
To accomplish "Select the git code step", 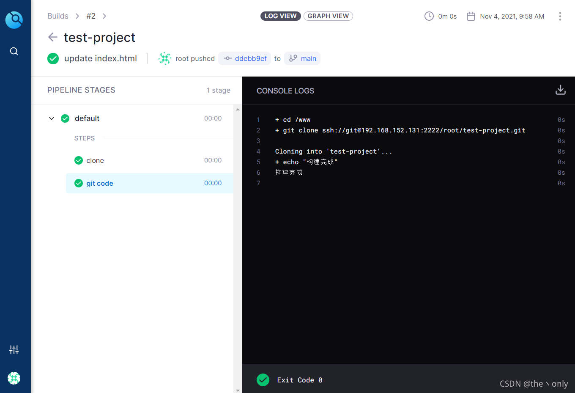I will (x=150, y=183).
